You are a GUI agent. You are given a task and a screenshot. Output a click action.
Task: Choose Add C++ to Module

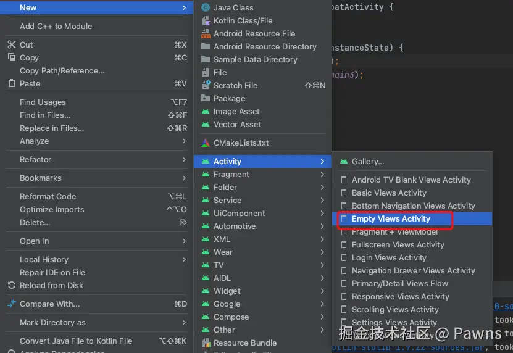point(96,26)
